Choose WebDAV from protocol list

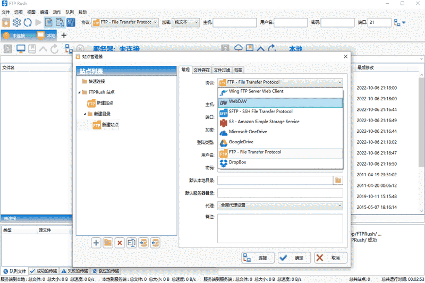click(x=280, y=102)
